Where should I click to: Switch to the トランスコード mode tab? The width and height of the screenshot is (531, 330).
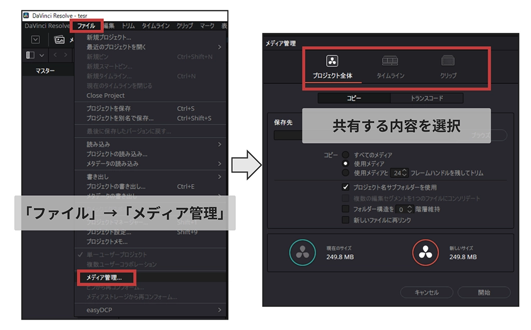(427, 98)
